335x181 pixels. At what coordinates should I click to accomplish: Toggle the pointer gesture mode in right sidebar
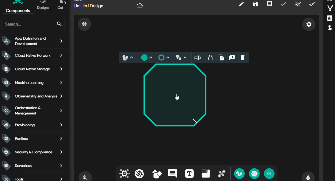330,28
